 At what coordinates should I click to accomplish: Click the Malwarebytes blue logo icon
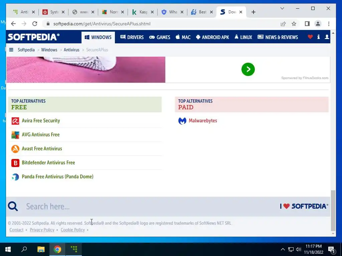[x=182, y=121]
